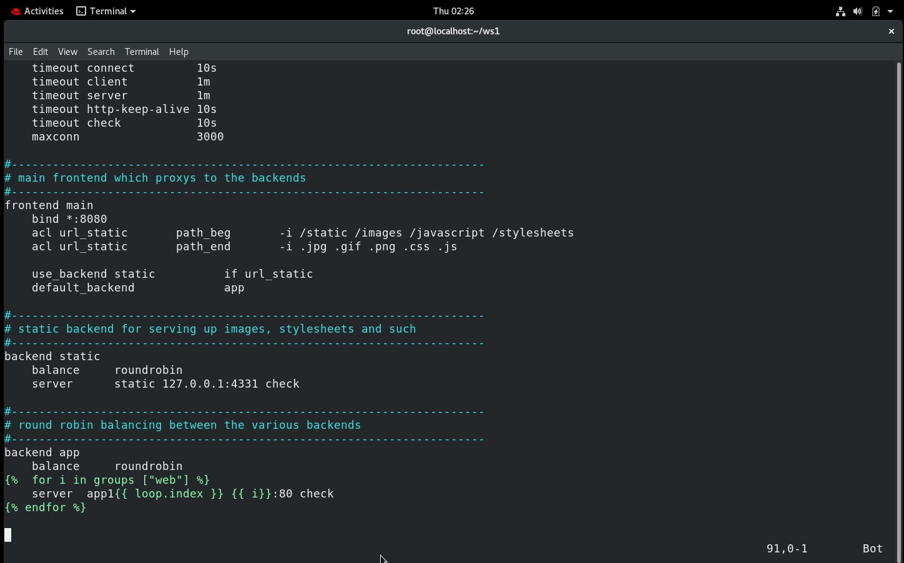
Task: Open the Terminal menu in the menu bar
Action: 142,52
